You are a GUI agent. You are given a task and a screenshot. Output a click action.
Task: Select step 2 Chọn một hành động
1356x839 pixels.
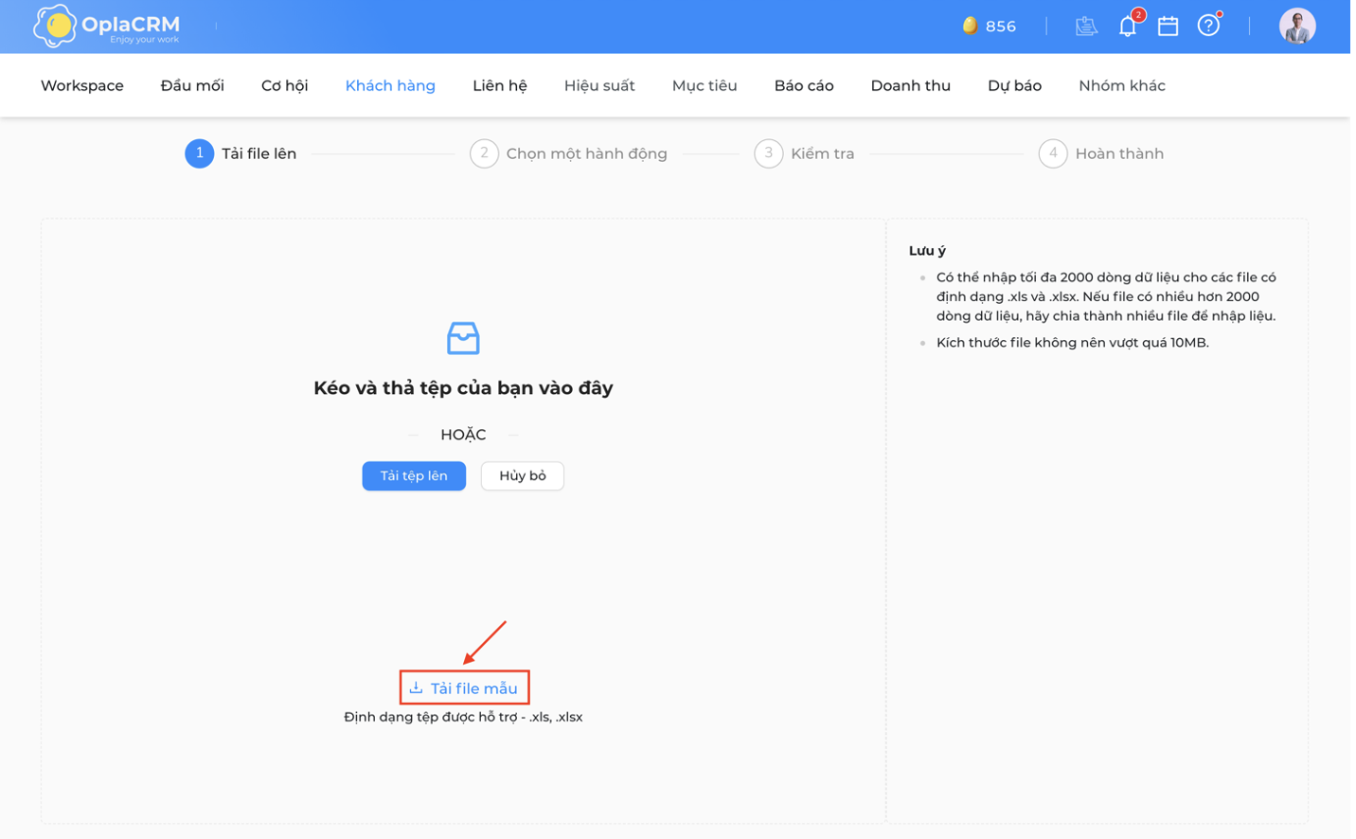(568, 153)
